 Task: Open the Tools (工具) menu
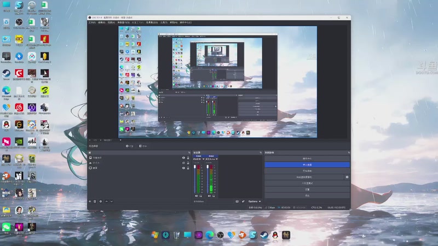(x=164, y=22)
